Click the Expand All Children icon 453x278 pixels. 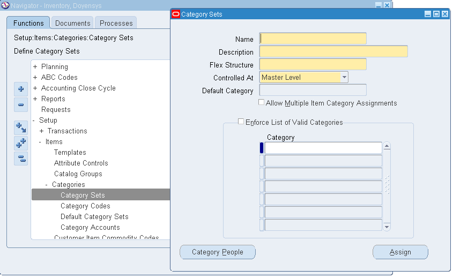[21, 127]
